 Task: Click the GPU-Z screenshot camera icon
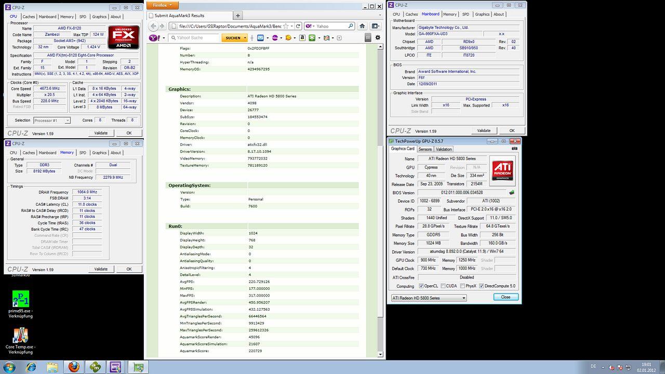[514, 149]
